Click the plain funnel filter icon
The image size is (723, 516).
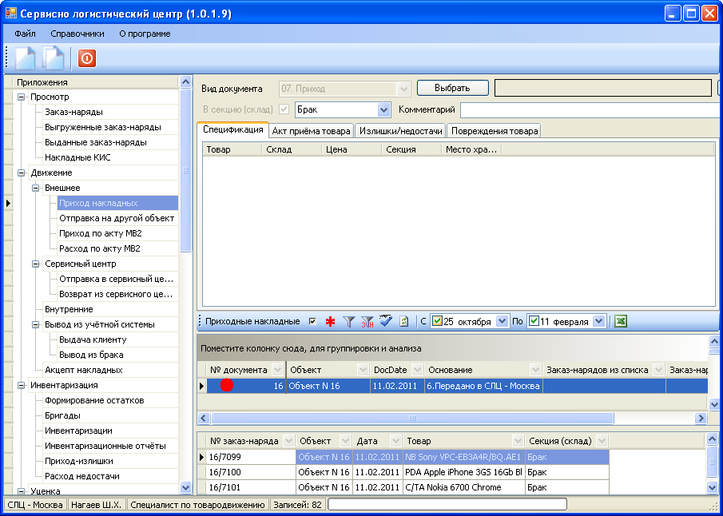click(x=349, y=322)
